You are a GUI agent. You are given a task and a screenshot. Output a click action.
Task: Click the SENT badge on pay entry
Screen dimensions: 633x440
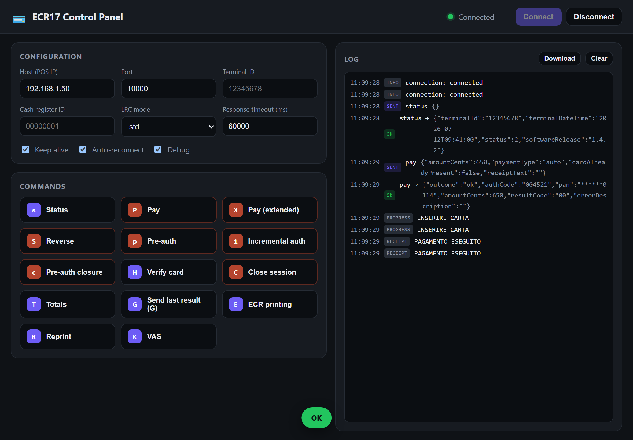[392, 167]
